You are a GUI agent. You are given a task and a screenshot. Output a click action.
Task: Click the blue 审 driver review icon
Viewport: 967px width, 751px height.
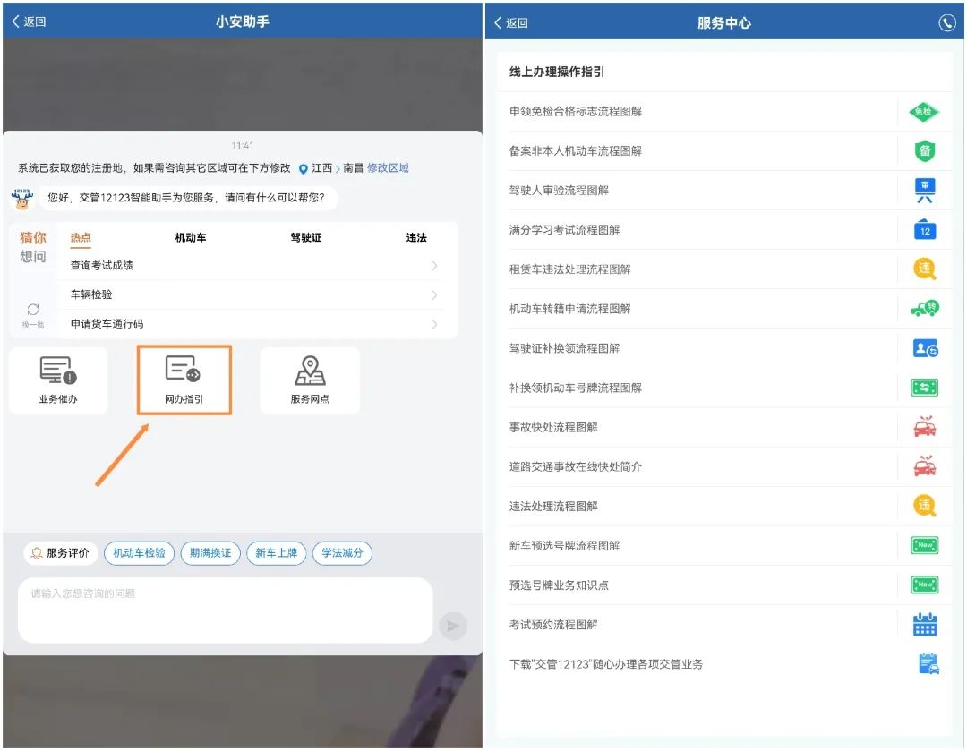point(924,191)
